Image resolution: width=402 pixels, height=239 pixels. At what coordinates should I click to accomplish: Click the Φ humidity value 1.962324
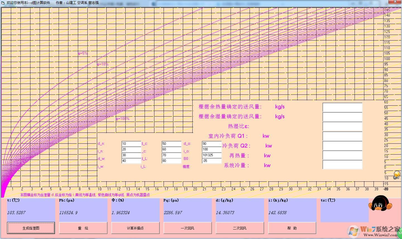121,213
